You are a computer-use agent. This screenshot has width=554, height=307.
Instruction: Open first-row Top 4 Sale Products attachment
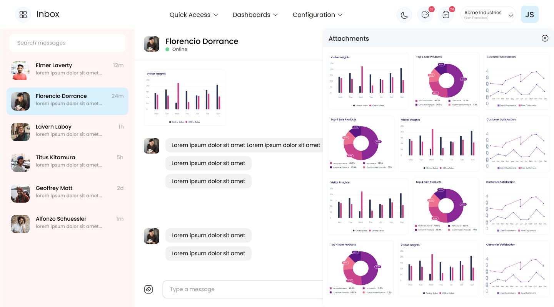point(446,81)
